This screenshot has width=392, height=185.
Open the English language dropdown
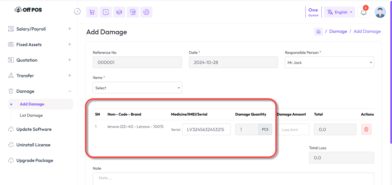pos(340,12)
